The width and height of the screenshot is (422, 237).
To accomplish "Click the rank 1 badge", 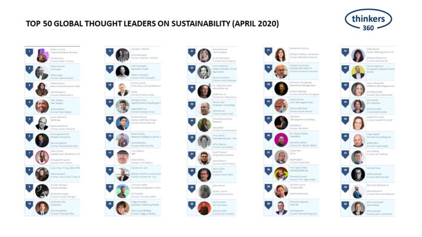I will click(x=29, y=53).
